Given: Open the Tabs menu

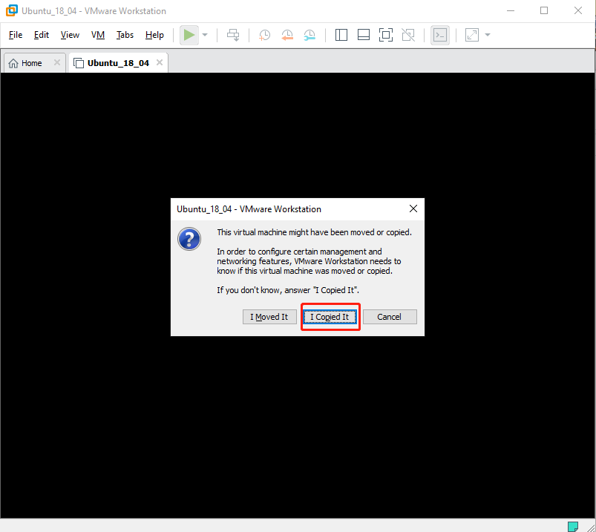Looking at the screenshot, I should [x=125, y=35].
